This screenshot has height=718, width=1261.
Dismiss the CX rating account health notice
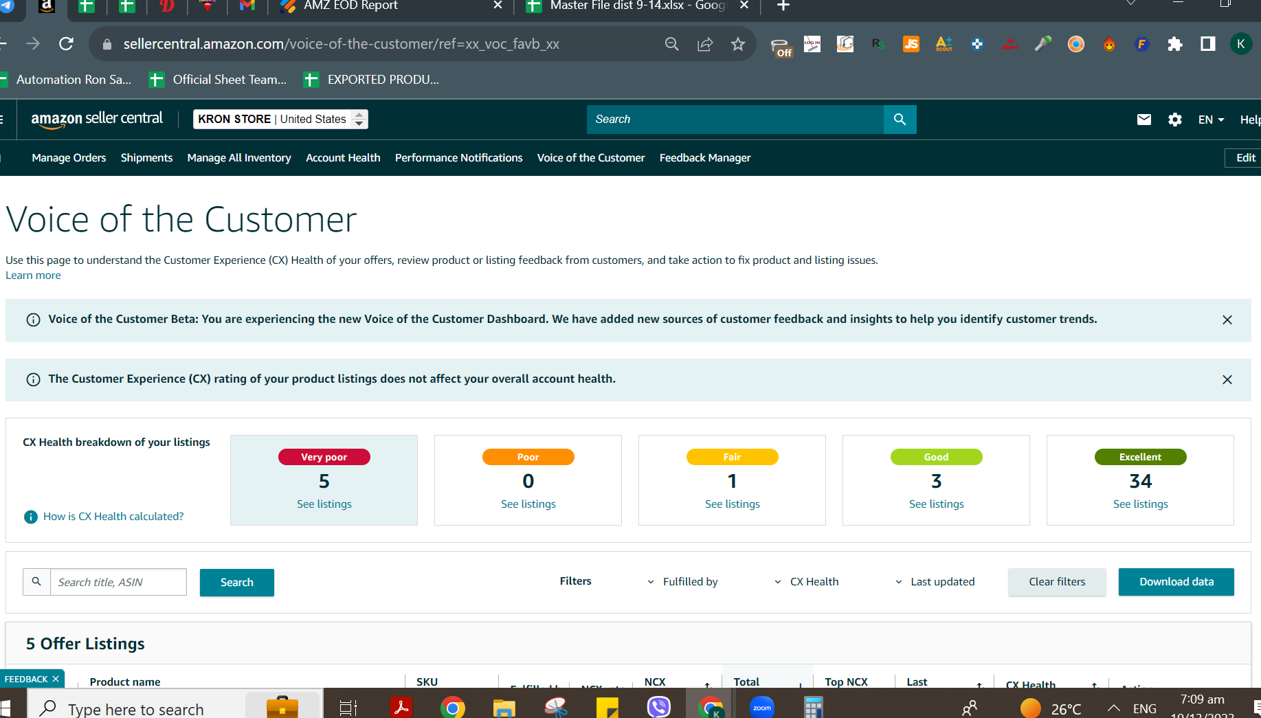[1227, 380]
